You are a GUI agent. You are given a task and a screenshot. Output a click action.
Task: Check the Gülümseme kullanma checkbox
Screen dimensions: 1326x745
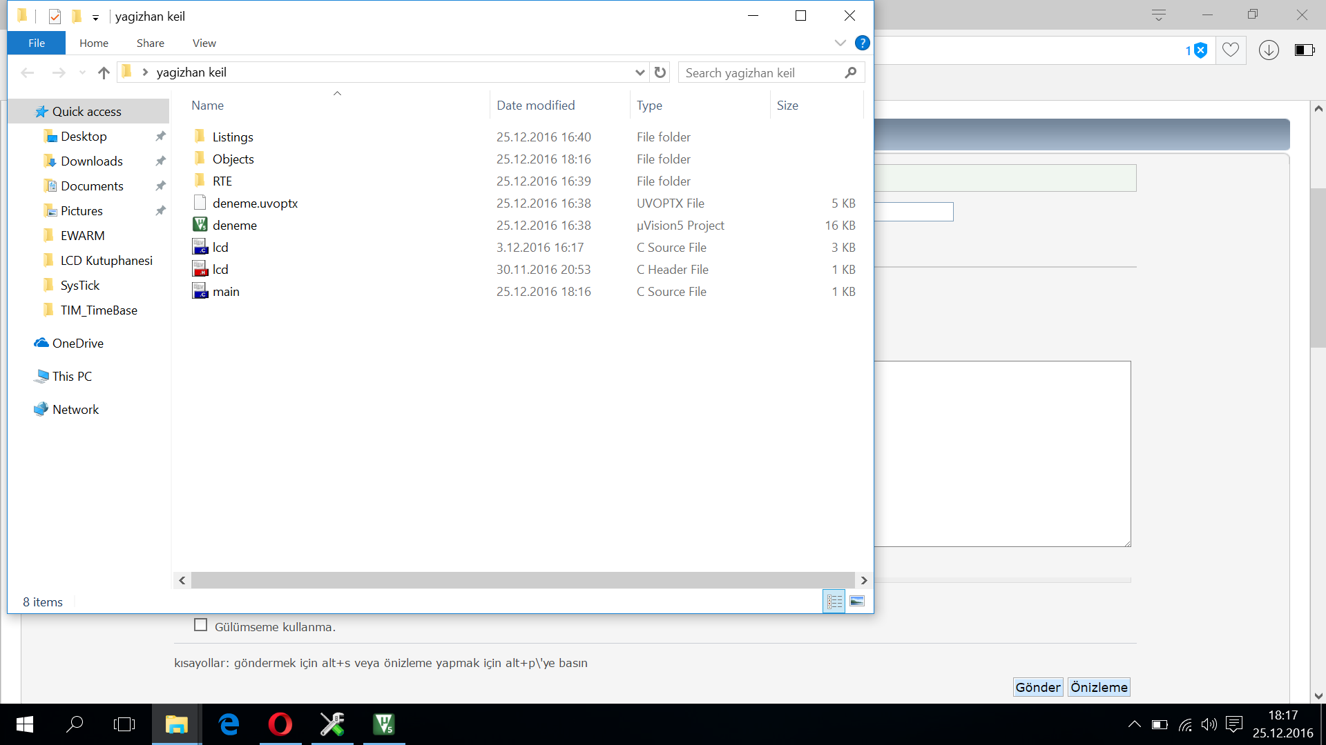click(x=200, y=625)
